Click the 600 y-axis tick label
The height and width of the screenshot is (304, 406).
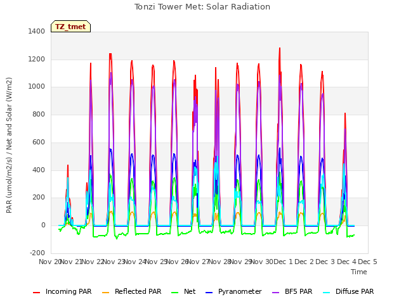point(39,142)
